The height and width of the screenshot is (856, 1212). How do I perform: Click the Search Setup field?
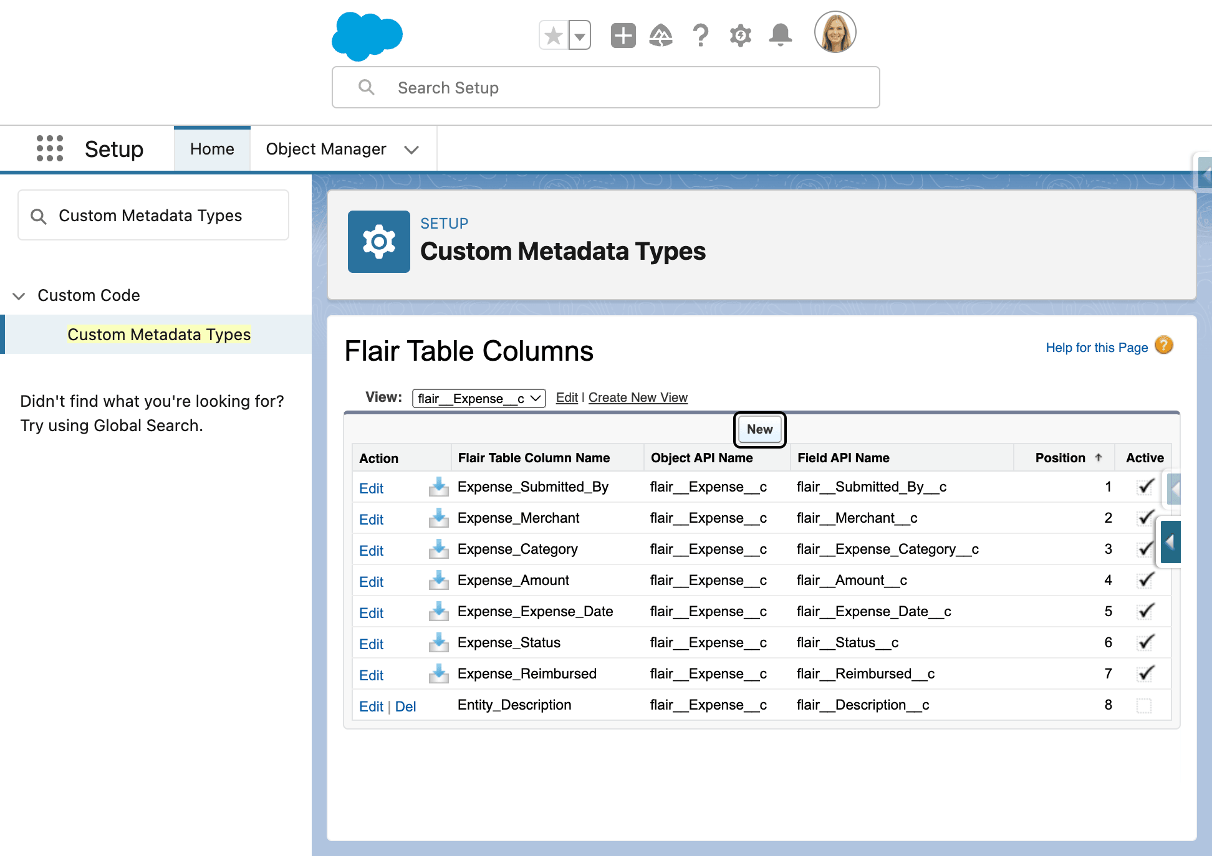click(605, 87)
